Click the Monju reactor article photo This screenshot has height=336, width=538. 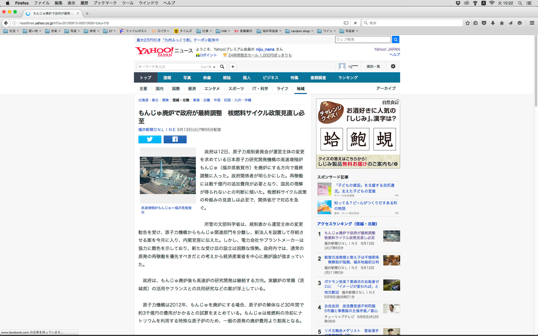(168, 175)
